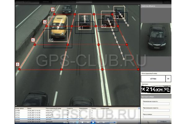The image size is (186, 124).
Task: Click the large Play button
Action: pos(93,122)
